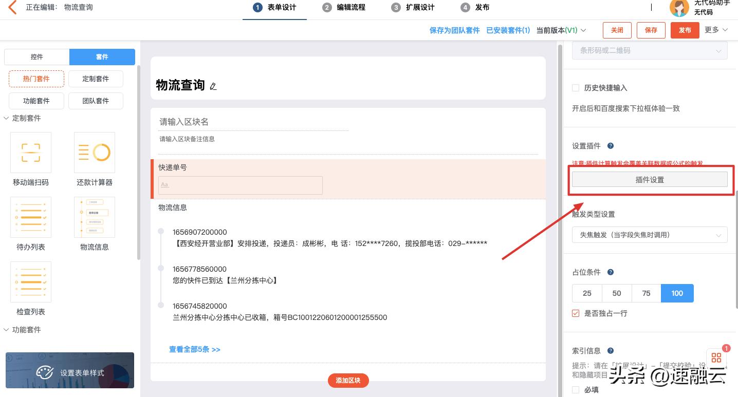Choose the 待办列表 suite
738x397 pixels.
tap(30, 217)
